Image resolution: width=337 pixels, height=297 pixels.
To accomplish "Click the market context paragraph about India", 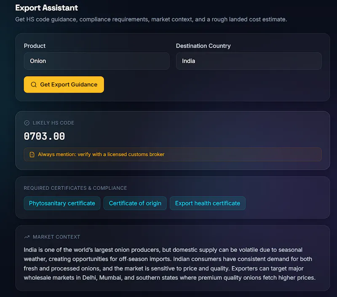I will [x=170, y=264].
